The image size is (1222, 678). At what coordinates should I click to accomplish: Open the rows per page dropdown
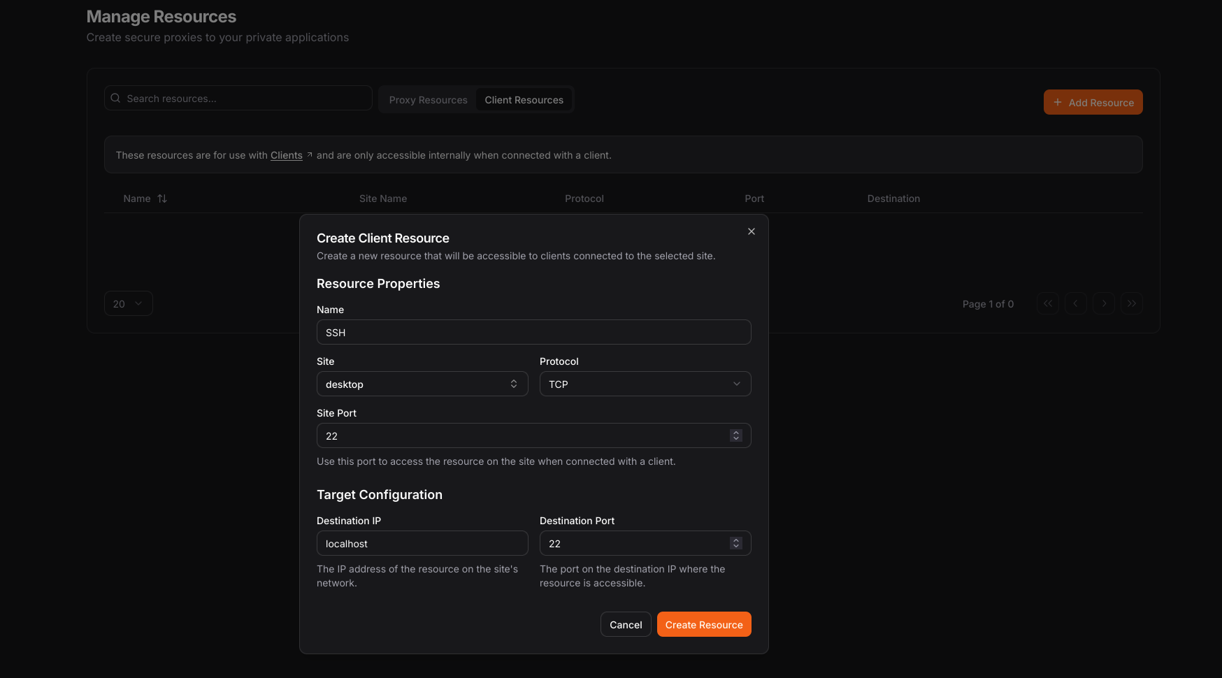(x=128, y=303)
